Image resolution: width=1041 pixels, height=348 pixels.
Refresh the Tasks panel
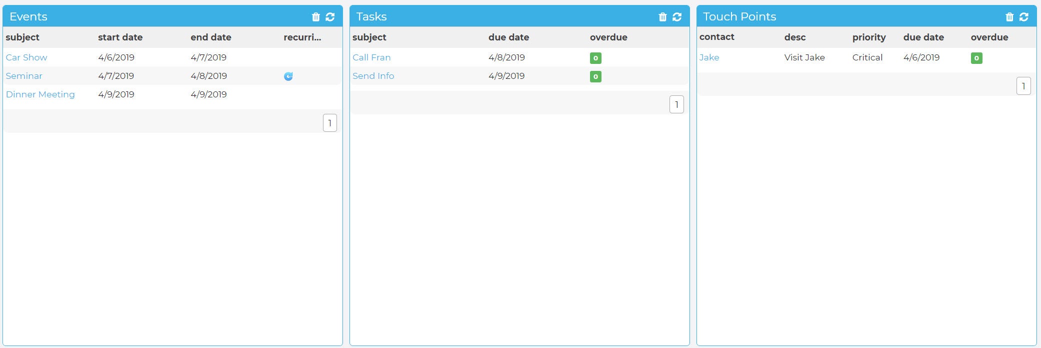point(677,17)
